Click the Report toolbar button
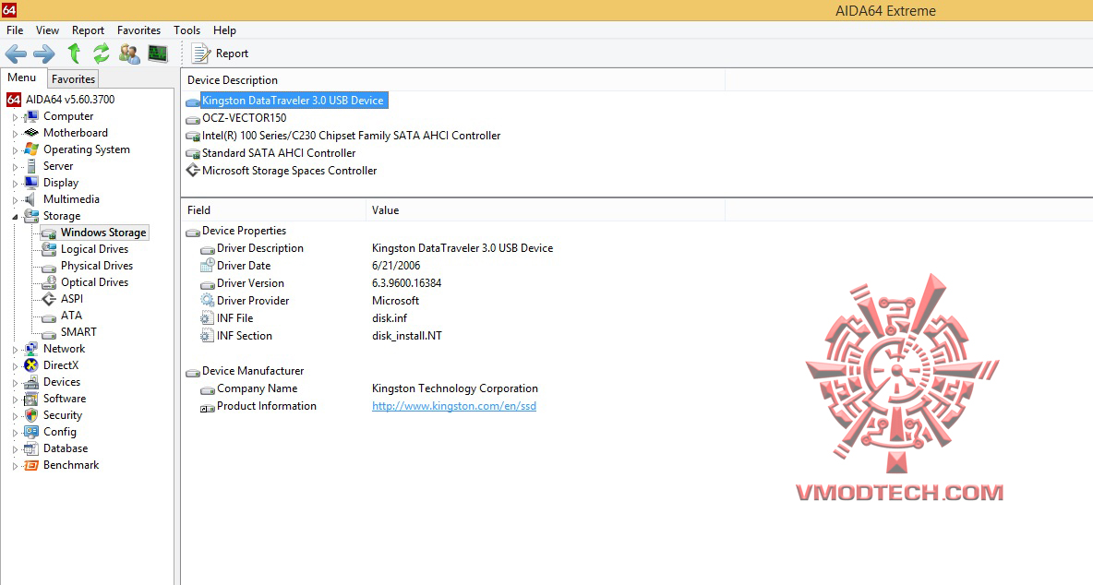The image size is (1093, 585). pyautogui.click(x=221, y=54)
